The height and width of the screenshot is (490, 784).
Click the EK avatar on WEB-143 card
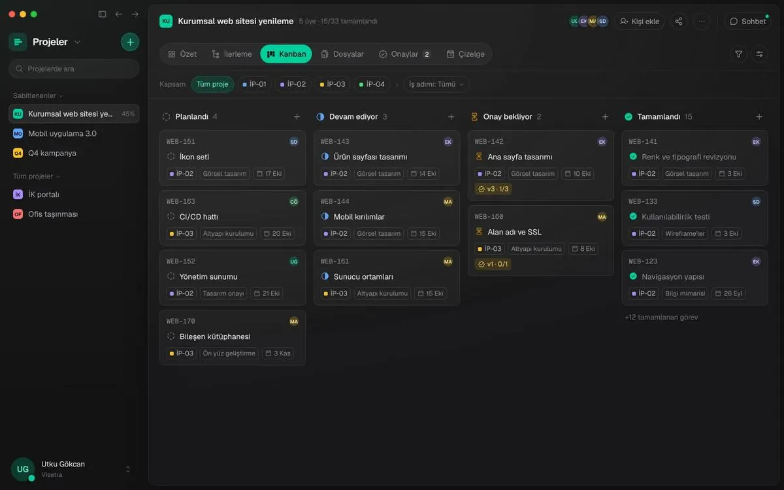448,142
